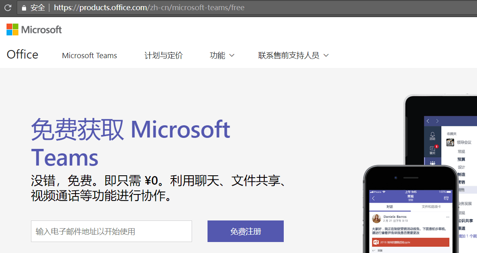
Task: Open the PowerPoint attachment in phone chat
Action: (411, 242)
